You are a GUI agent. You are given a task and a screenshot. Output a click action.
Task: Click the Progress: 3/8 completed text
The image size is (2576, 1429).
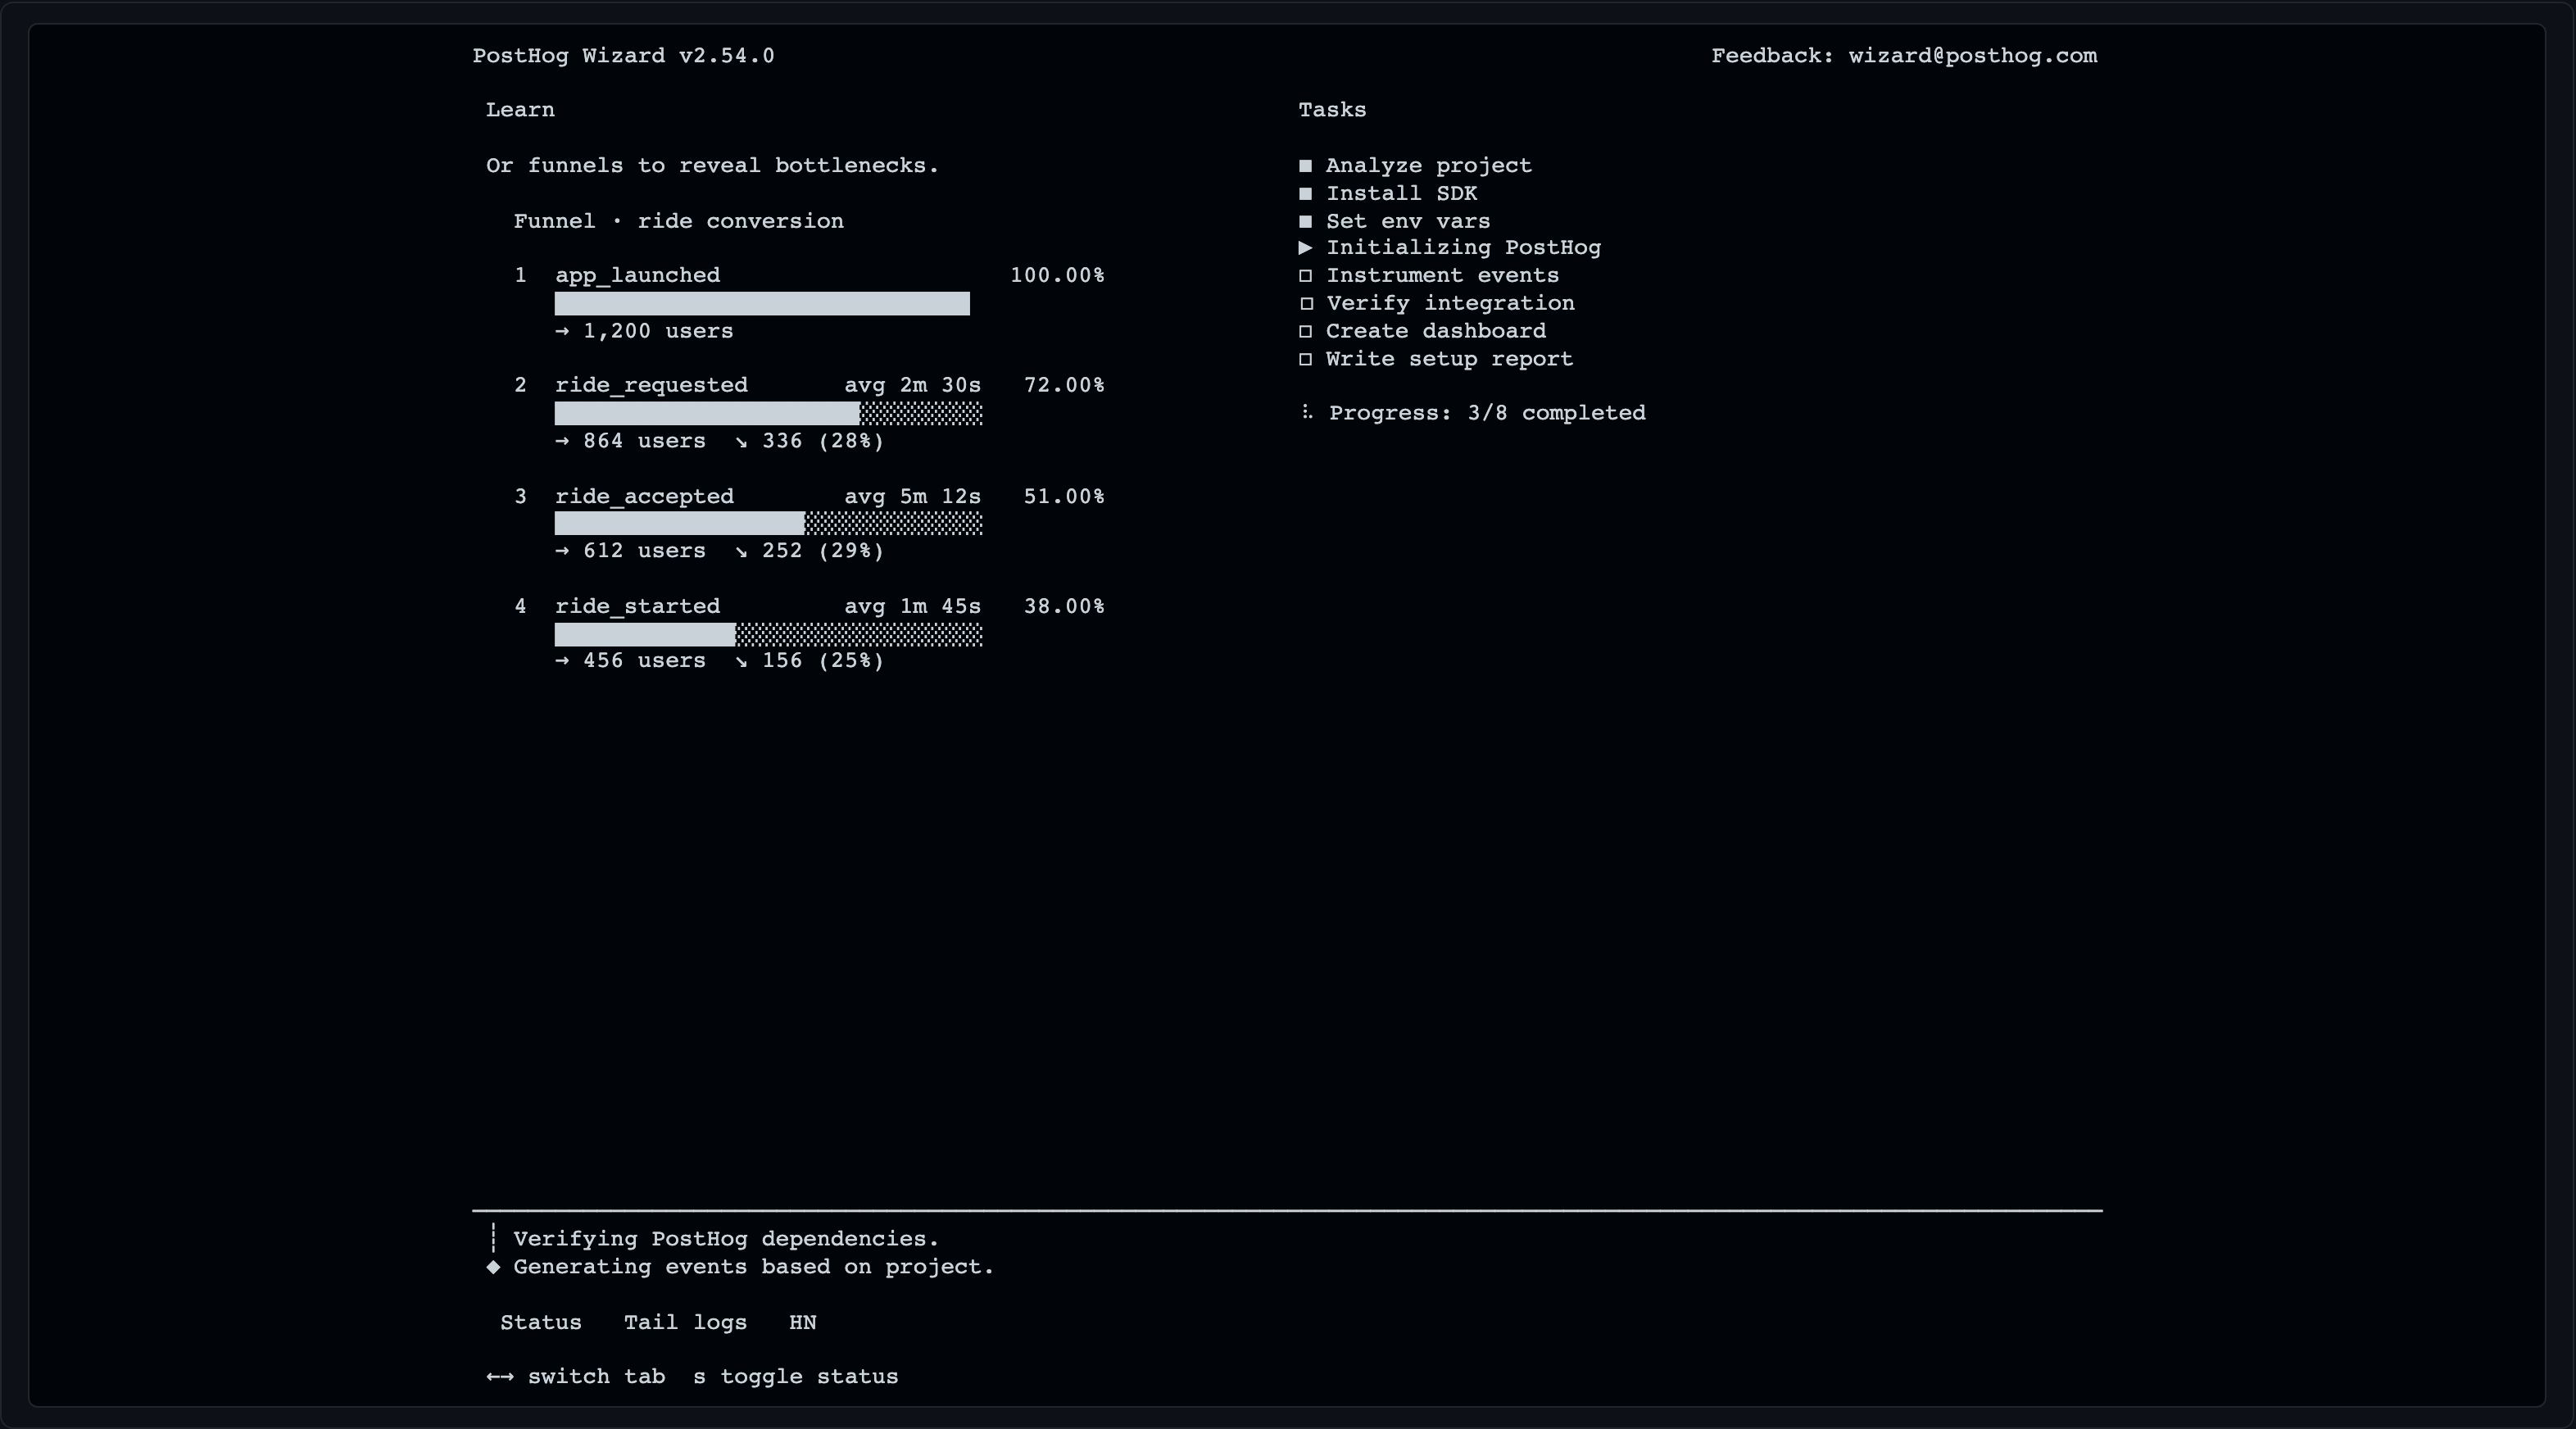[1486, 413]
